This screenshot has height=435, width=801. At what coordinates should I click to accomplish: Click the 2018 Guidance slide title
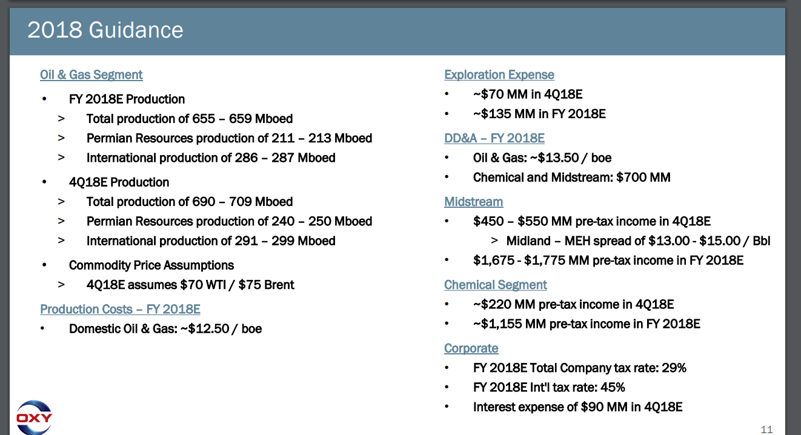[105, 29]
